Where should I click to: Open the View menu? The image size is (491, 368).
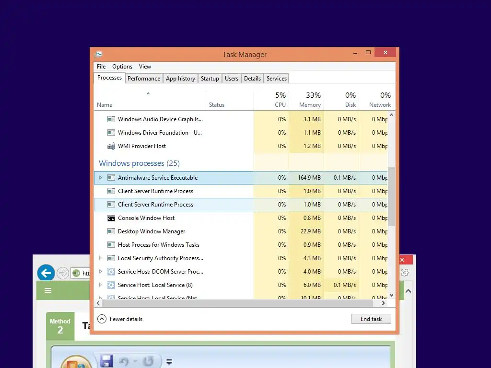click(x=145, y=67)
